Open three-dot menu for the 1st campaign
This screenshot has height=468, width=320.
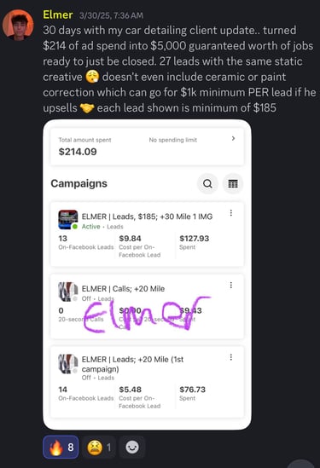tap(231, 357)
